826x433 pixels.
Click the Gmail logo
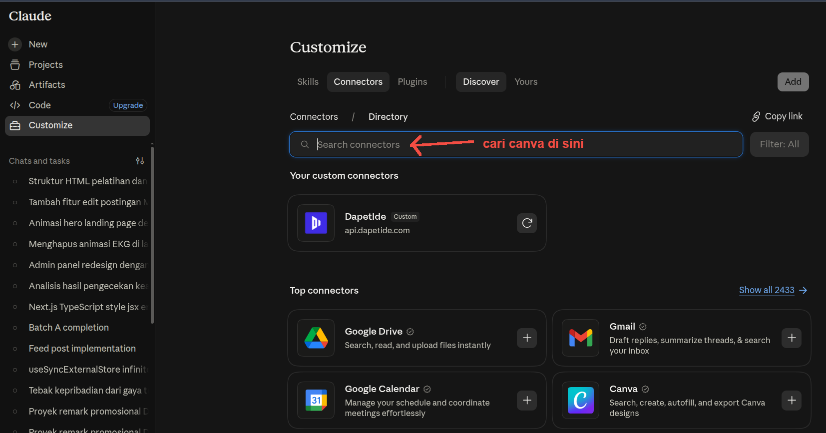[581, 338]
